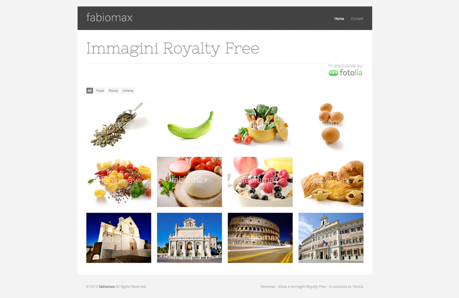View the berries cereal bowl photo
459x298 pixels.
260,182
